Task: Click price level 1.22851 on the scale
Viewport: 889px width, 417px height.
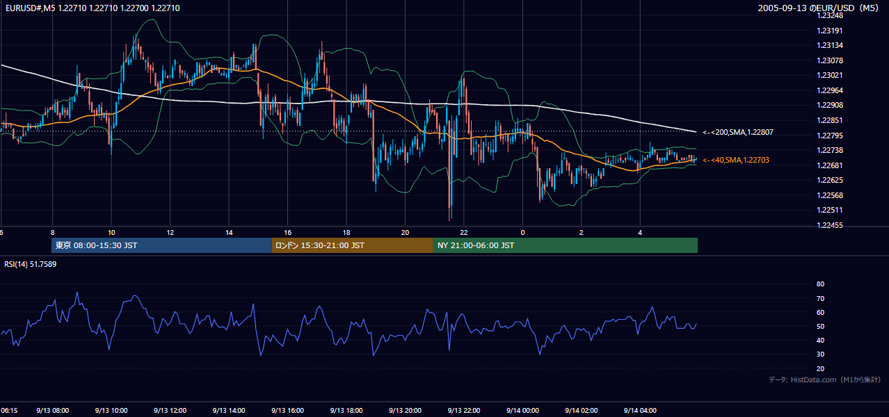Action: click(831, 120)
